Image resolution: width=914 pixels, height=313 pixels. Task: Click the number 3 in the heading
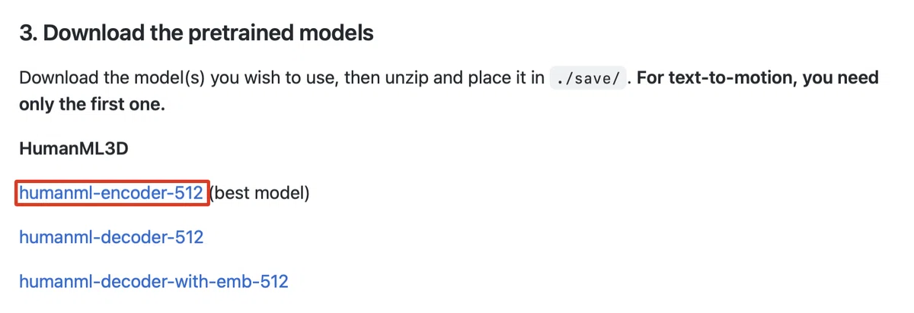[27, 33]
